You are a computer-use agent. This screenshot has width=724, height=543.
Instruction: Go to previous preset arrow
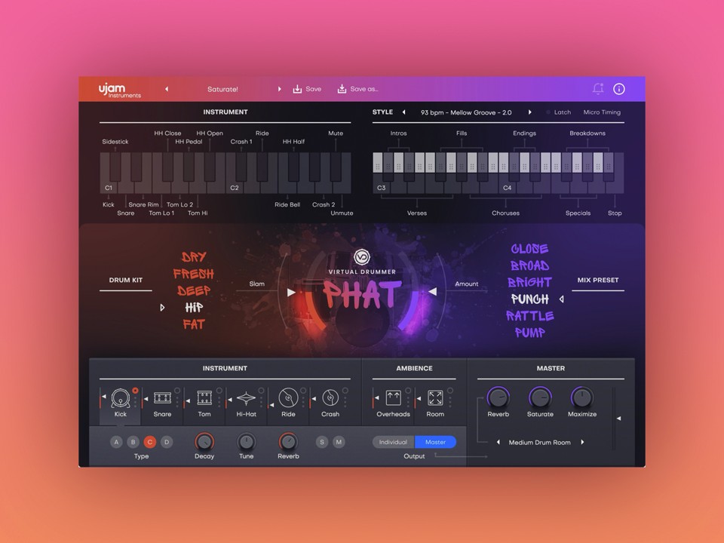click(x=167, y=89)
